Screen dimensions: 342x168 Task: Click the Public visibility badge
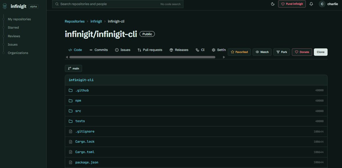tap(147, 34)
